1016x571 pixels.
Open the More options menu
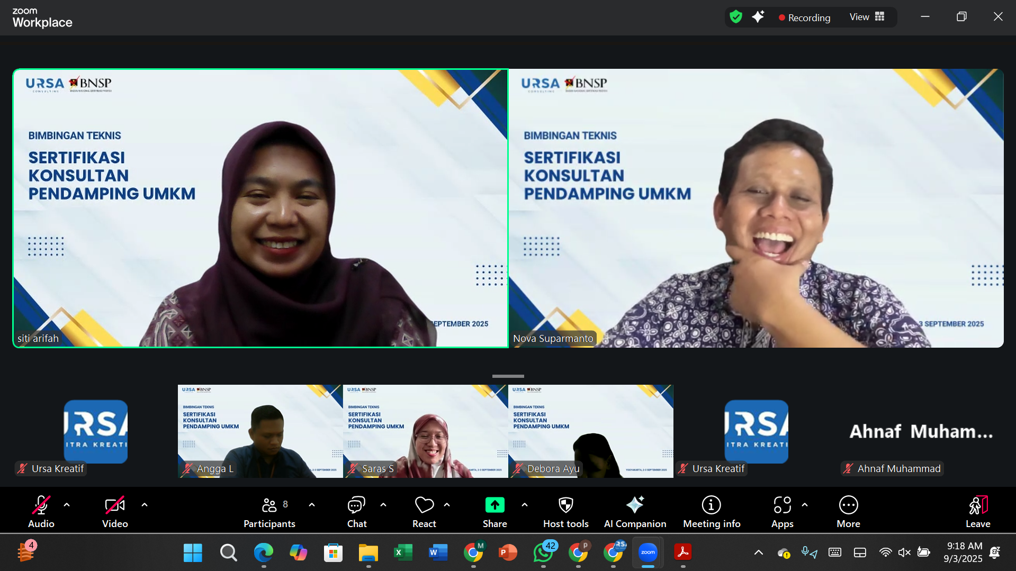point(848,511)
